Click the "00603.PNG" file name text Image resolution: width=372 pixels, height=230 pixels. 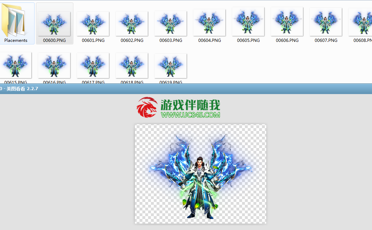171,40
